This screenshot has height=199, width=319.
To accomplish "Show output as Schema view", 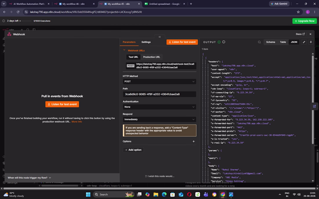I will point(270,42).
